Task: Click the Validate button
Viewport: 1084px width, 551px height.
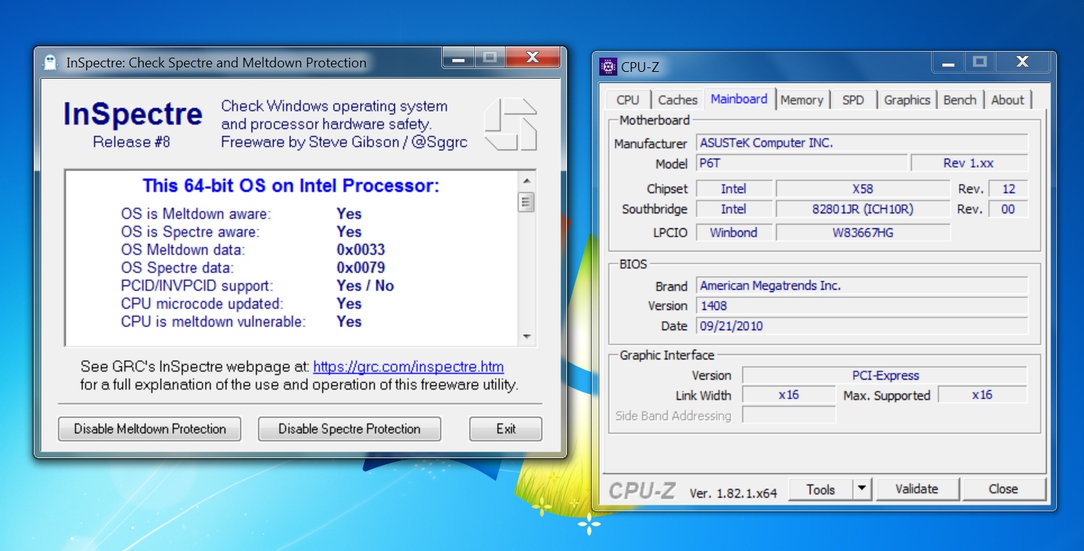Action: [x=917, y=490]
